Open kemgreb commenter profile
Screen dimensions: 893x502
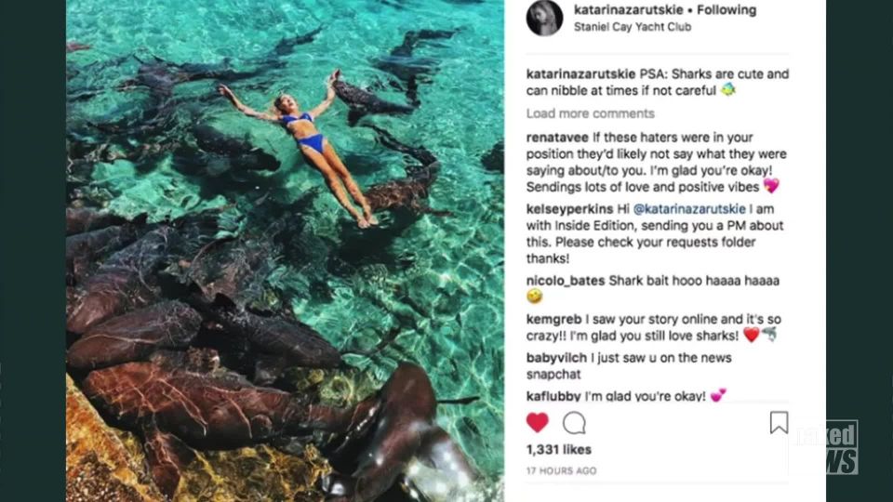pyautogui.click(x=553, y=319)
